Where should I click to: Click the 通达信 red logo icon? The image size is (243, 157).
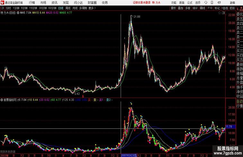(x=2, y=3)
